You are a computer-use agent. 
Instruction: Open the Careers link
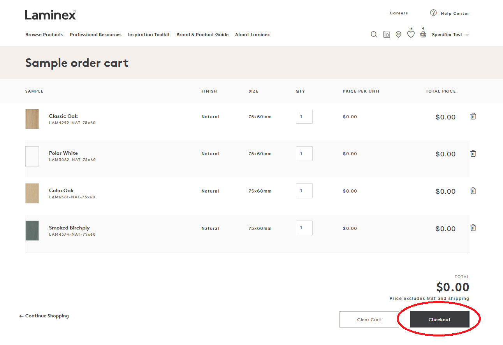click(x=399, y=13)
